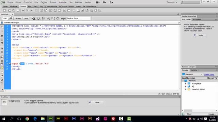The height and width of the screenshot is (122, 218).
Task: Insert a File Field element
Action: tap(55, 11)
